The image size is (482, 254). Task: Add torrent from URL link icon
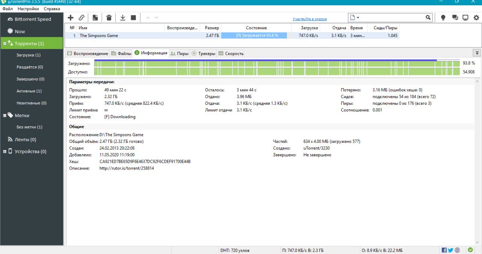coord(81,17)
